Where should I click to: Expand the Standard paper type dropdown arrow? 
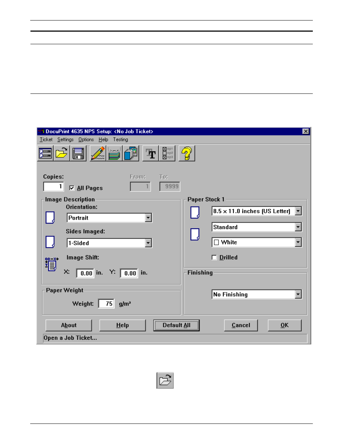(298, 227)
